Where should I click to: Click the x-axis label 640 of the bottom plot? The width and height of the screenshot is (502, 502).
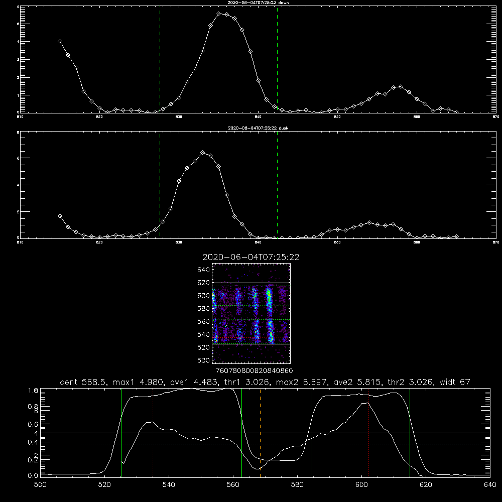point(490,485)
